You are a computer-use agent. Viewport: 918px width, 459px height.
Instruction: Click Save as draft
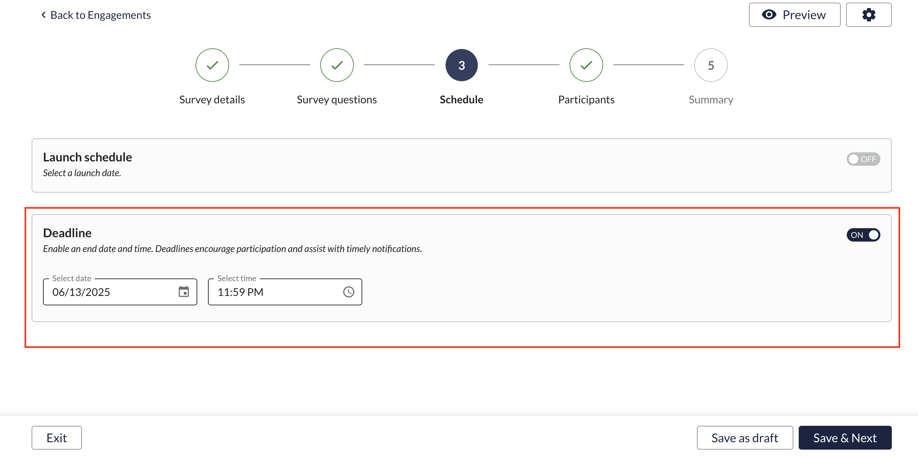[x=745, y=438]
